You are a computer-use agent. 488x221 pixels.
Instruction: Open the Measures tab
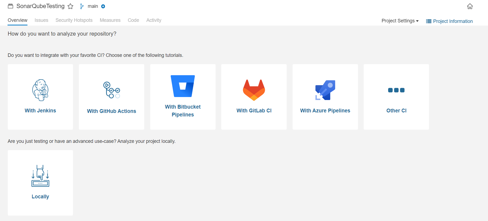coord(110,20)
